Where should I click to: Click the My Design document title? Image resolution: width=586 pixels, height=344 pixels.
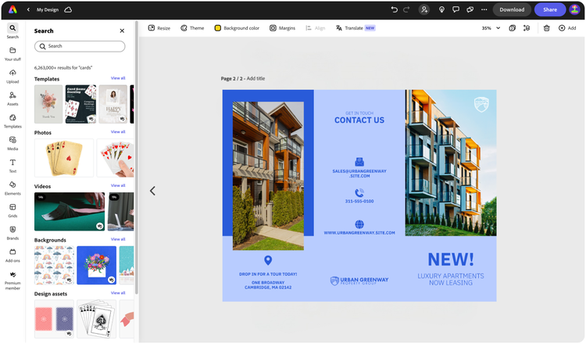(48, 9)
